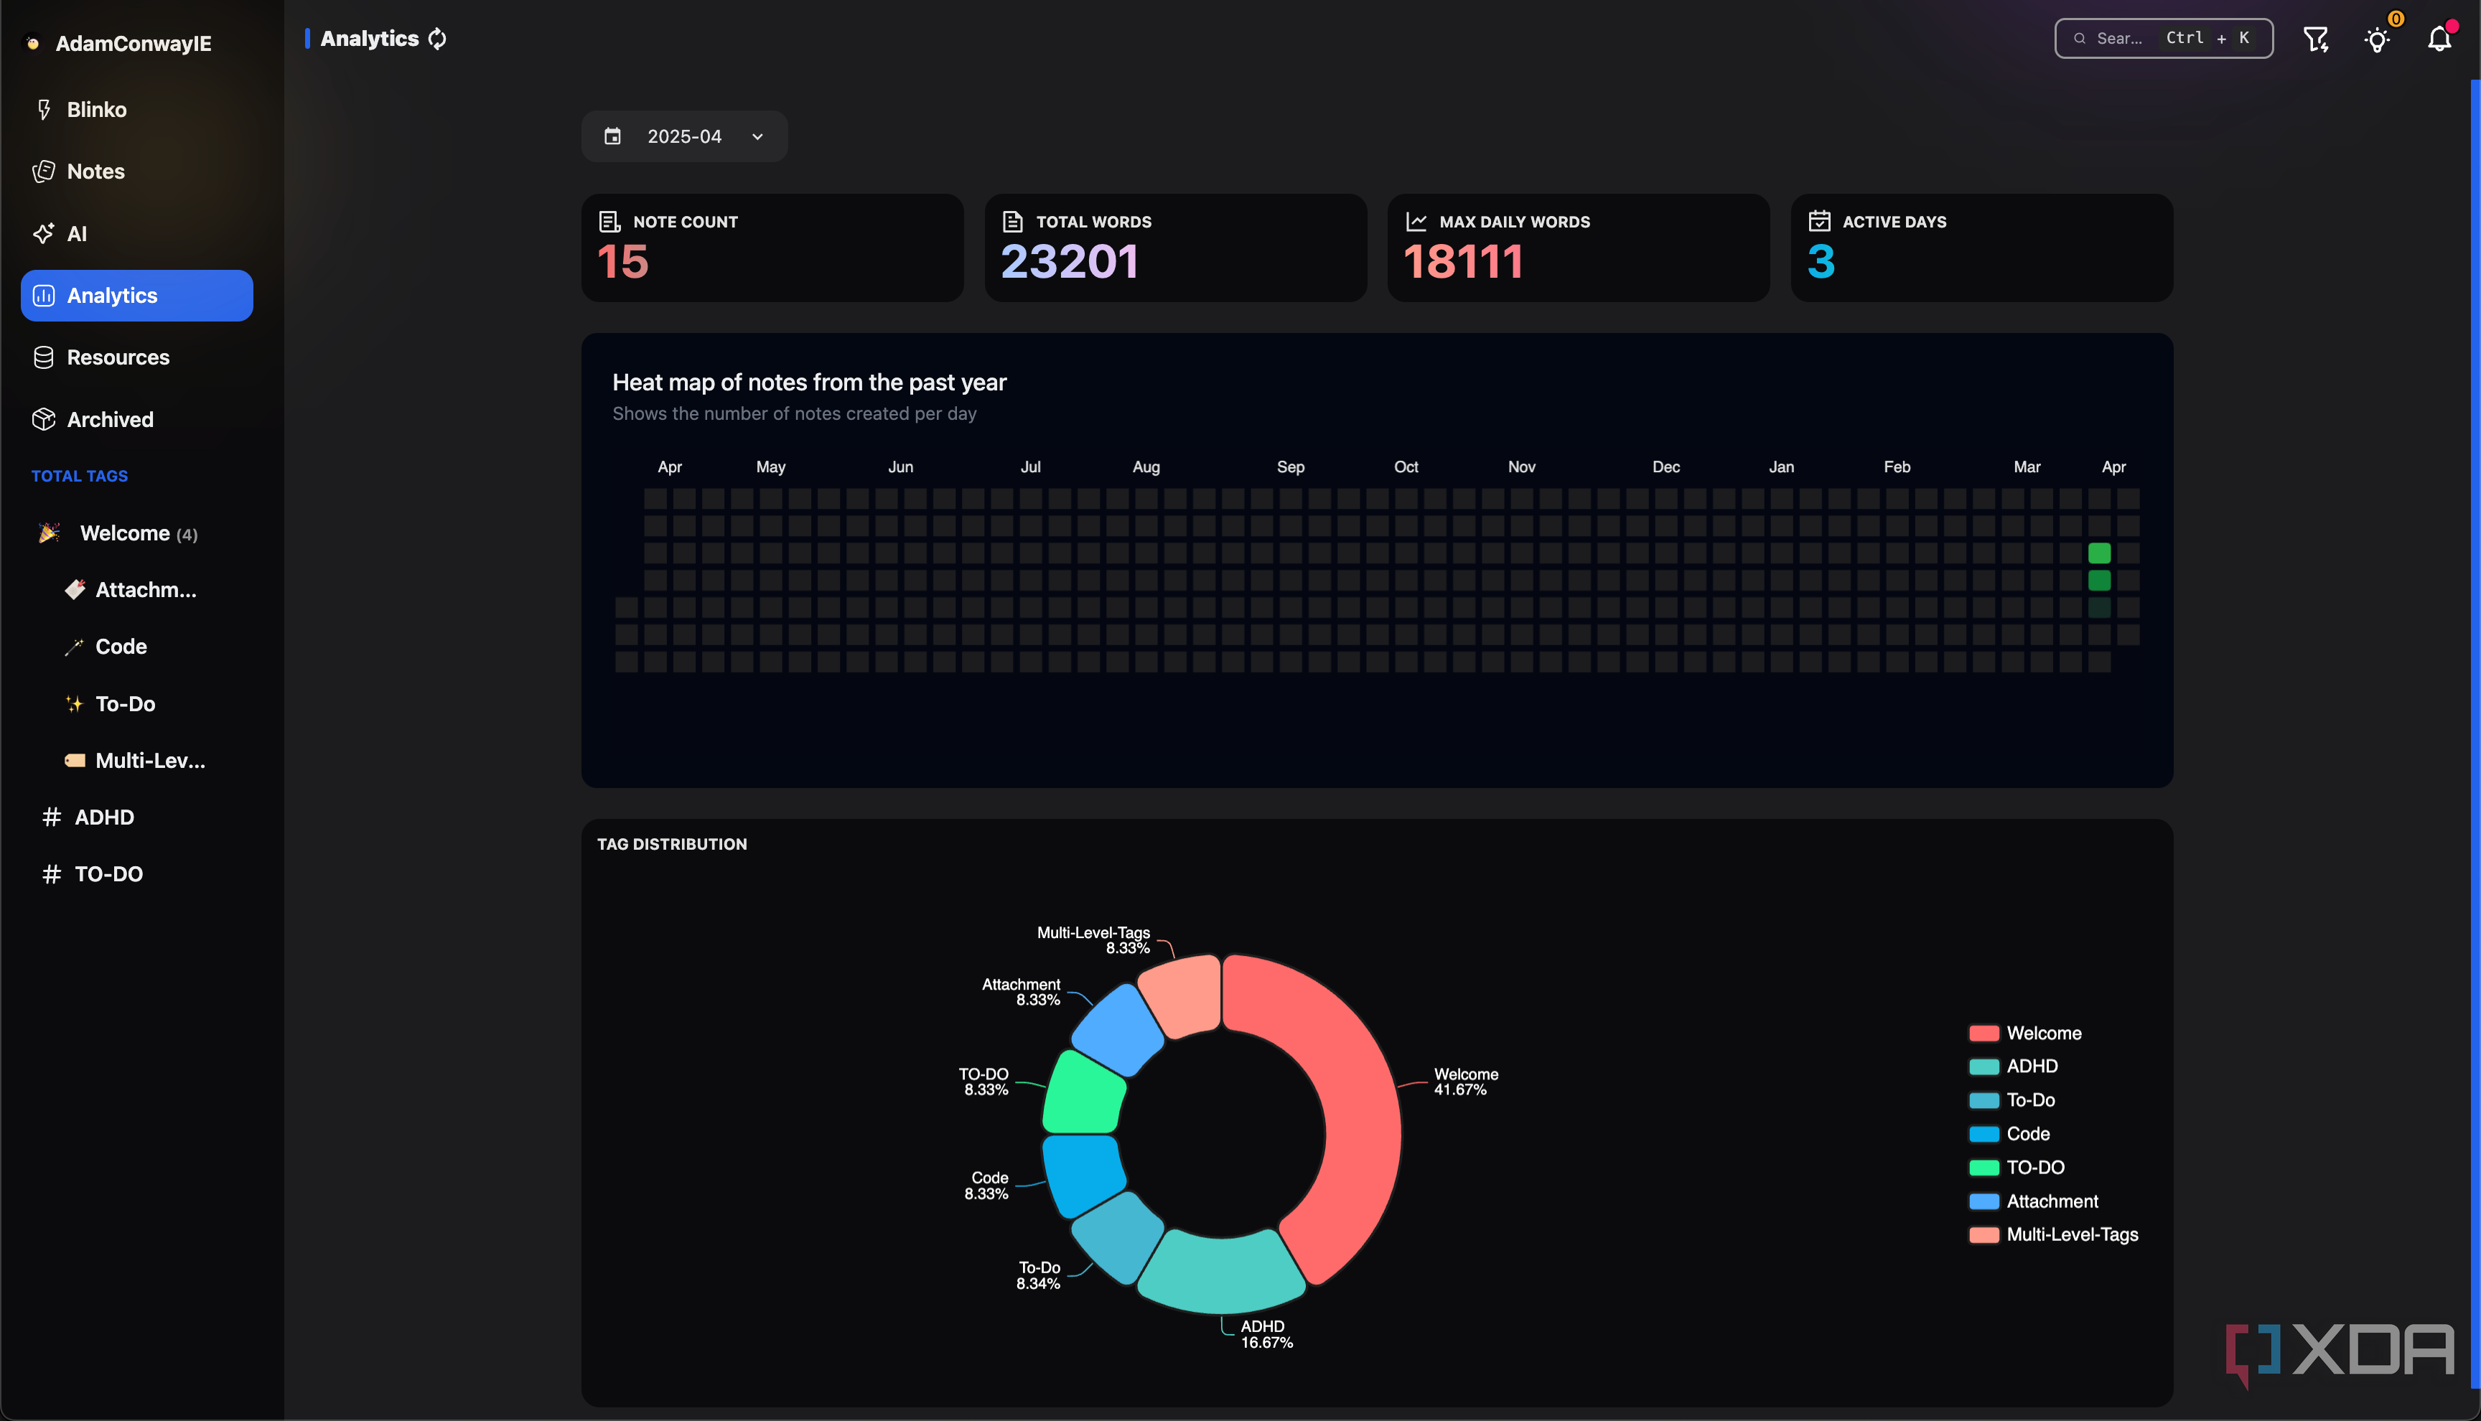Click the Welcome tag party emoji
Viewport: 2481px width, 1421px height.
point(50,533)
